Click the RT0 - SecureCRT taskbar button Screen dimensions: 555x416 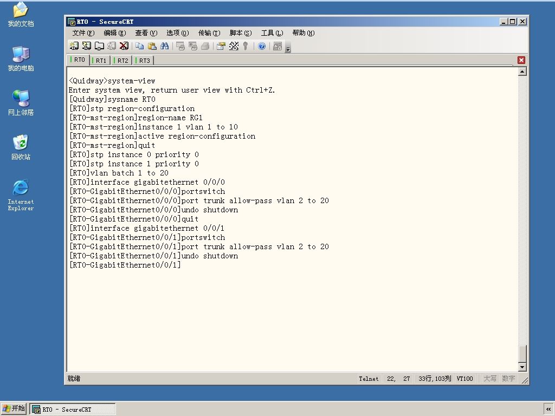tap(73, 409)
